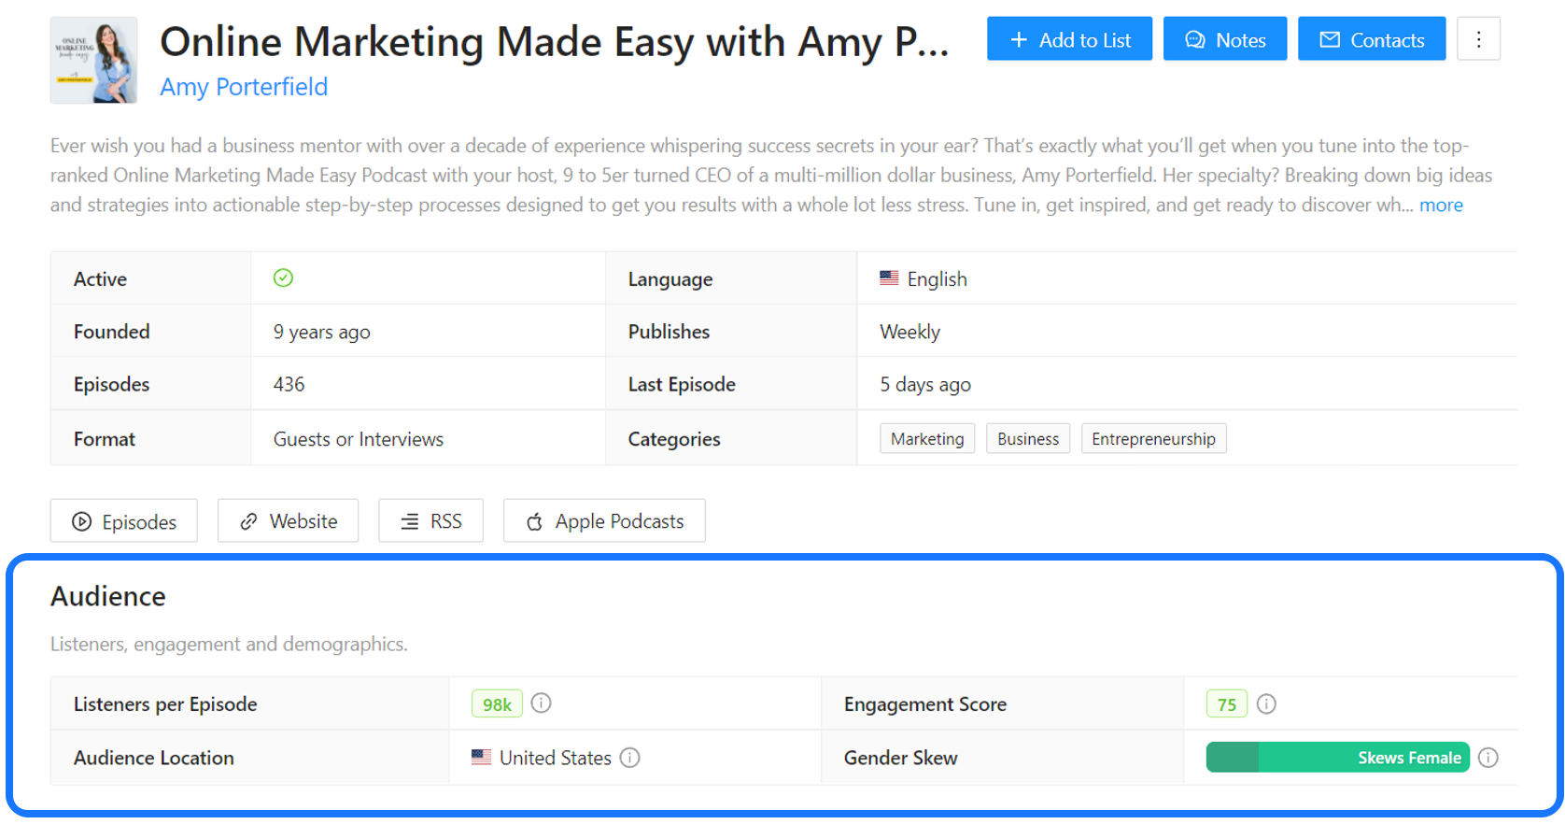Screen dimensions: 1565x838
Task: Click the podcast cover thumbnail
Action: tap(93, 60)
